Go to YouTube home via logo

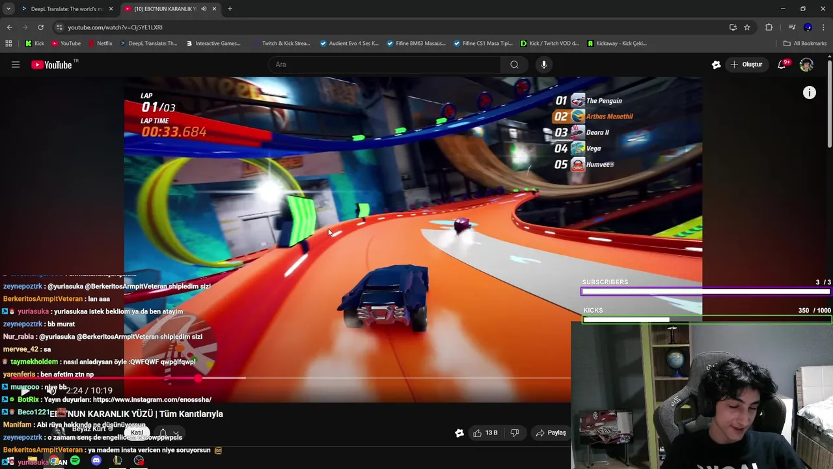[52, 64]
